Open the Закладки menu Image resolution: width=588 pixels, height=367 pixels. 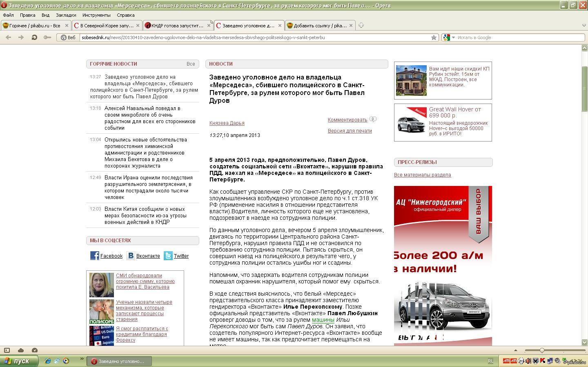(66, 15)
